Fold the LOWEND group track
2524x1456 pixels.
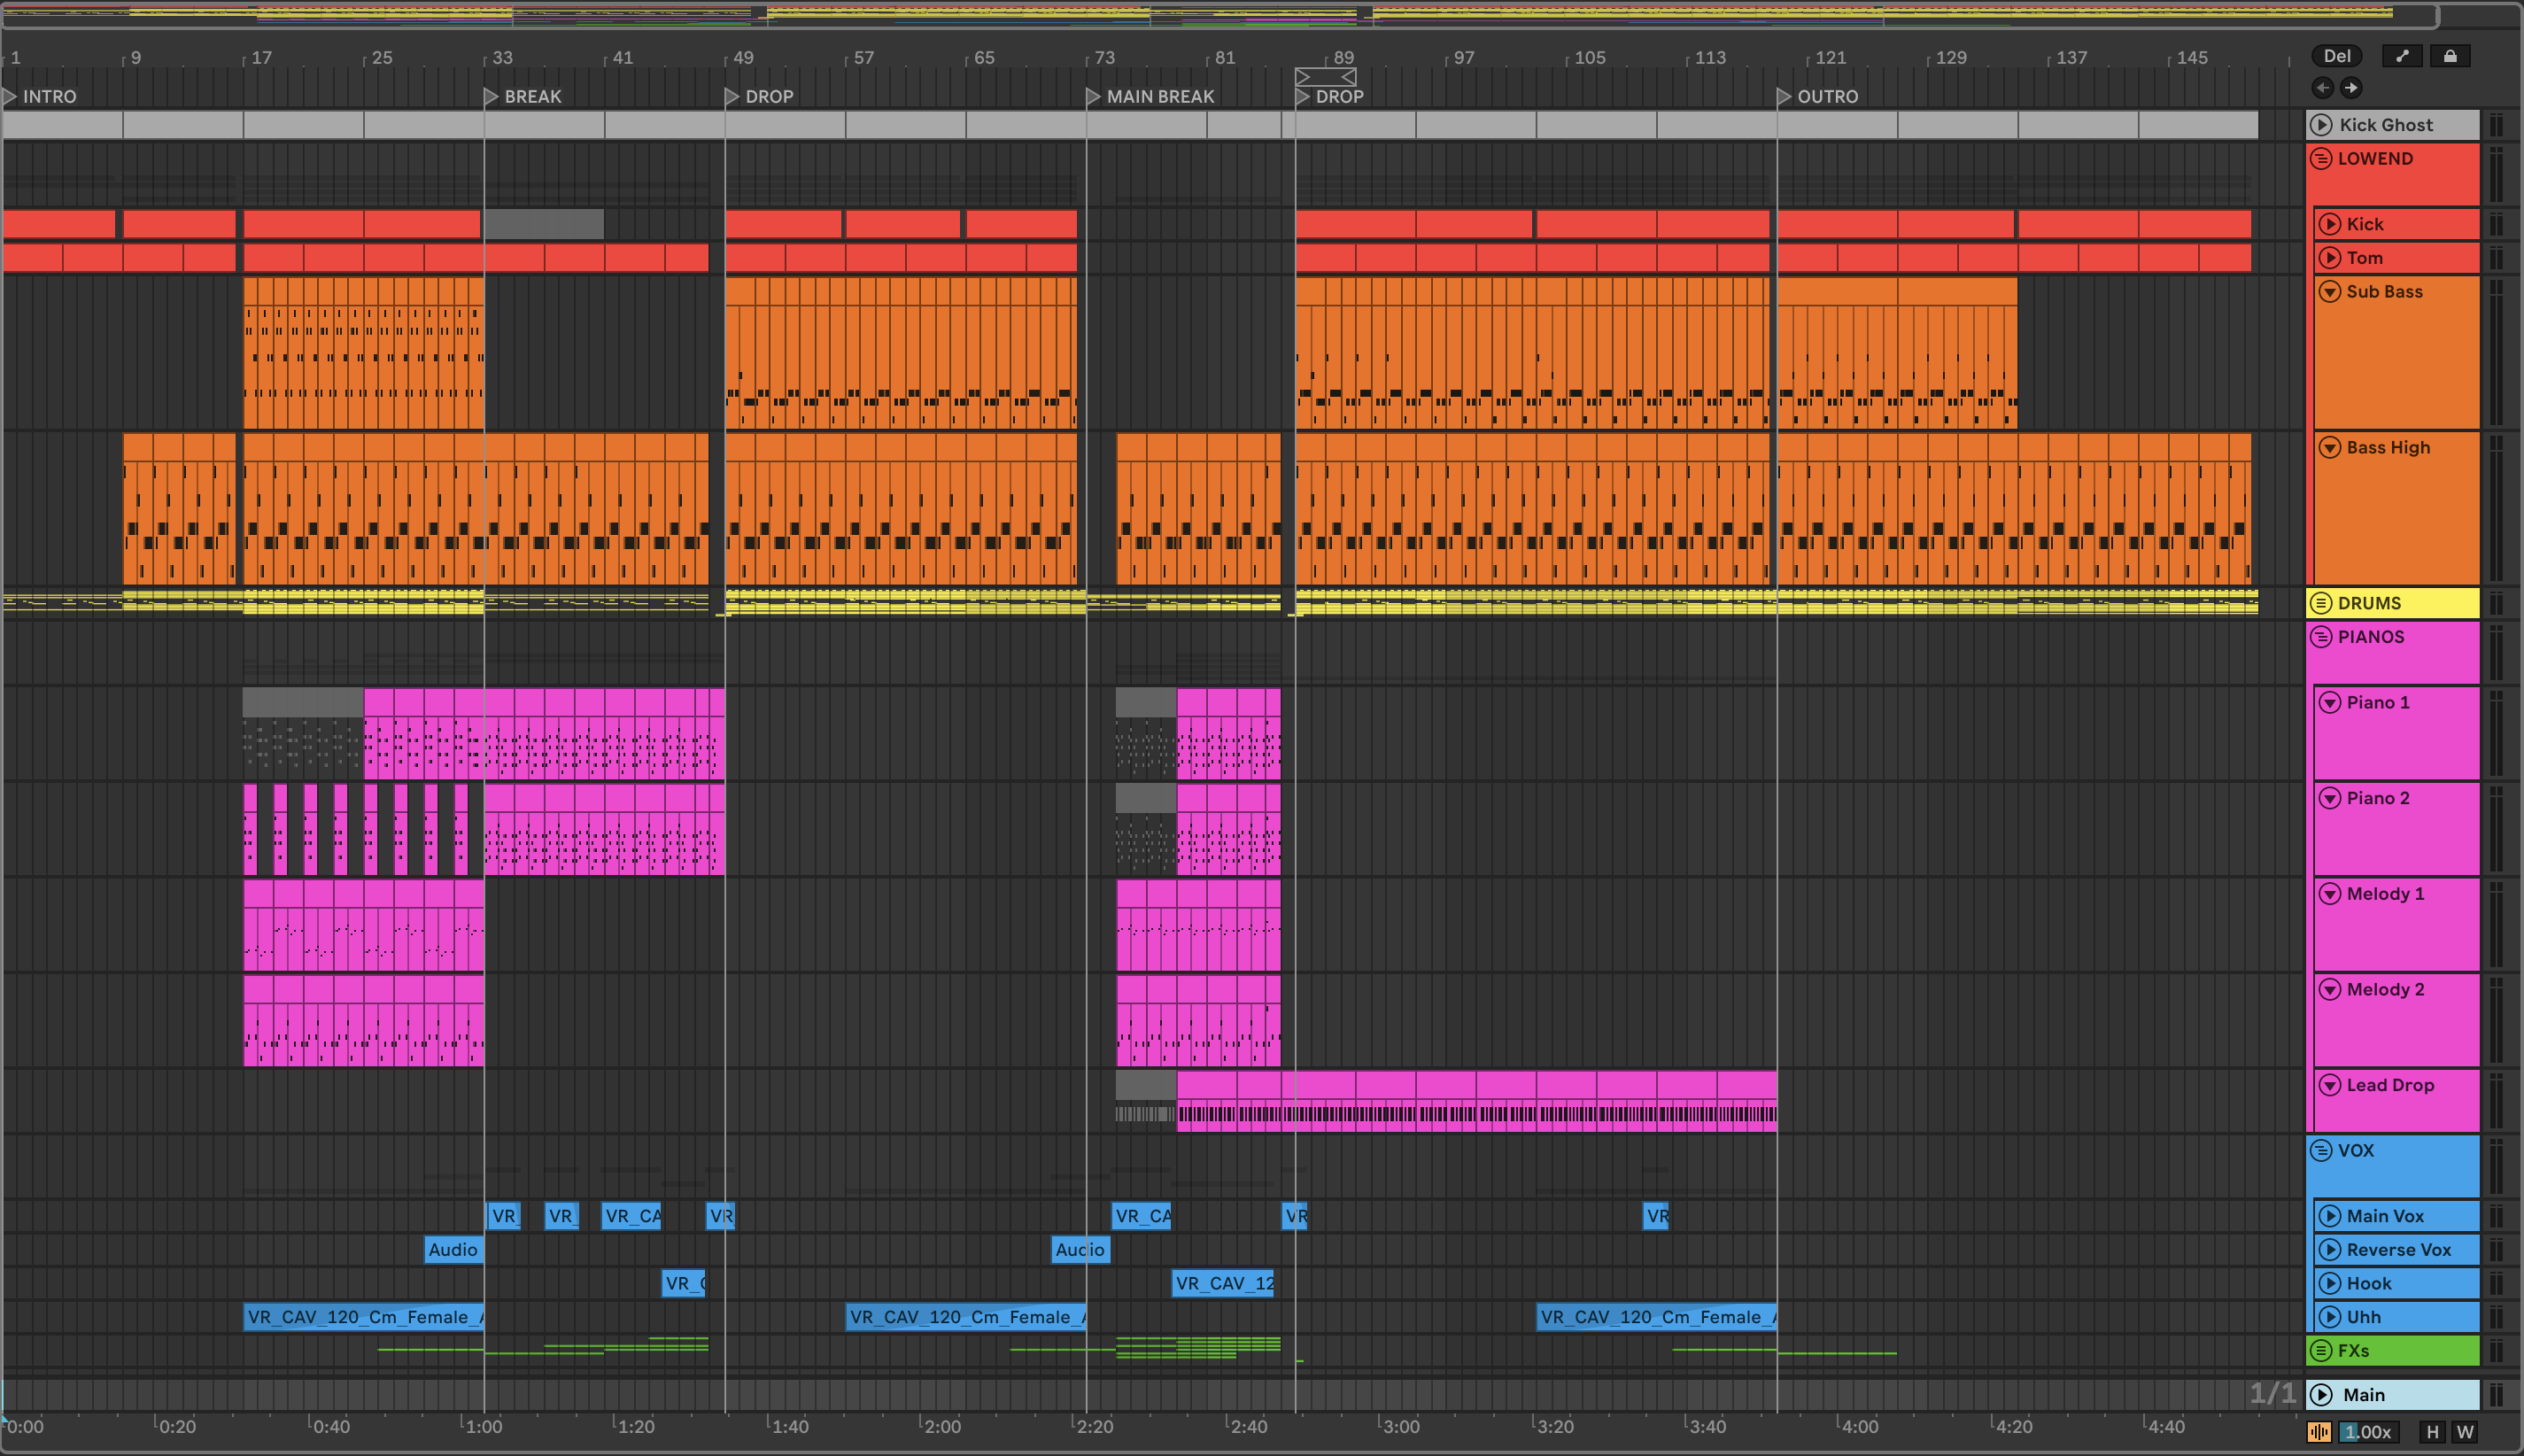2322,159
